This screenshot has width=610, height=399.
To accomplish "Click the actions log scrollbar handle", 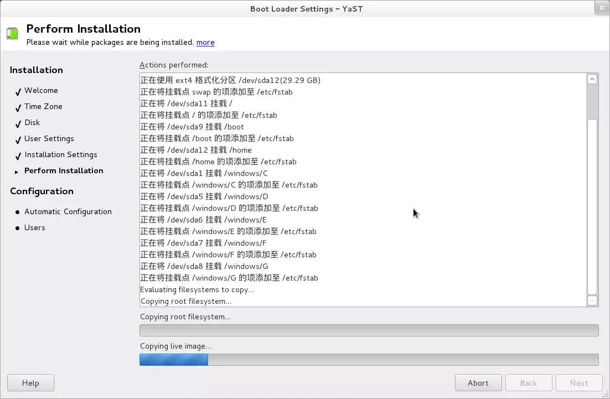I will pos(592,206).
